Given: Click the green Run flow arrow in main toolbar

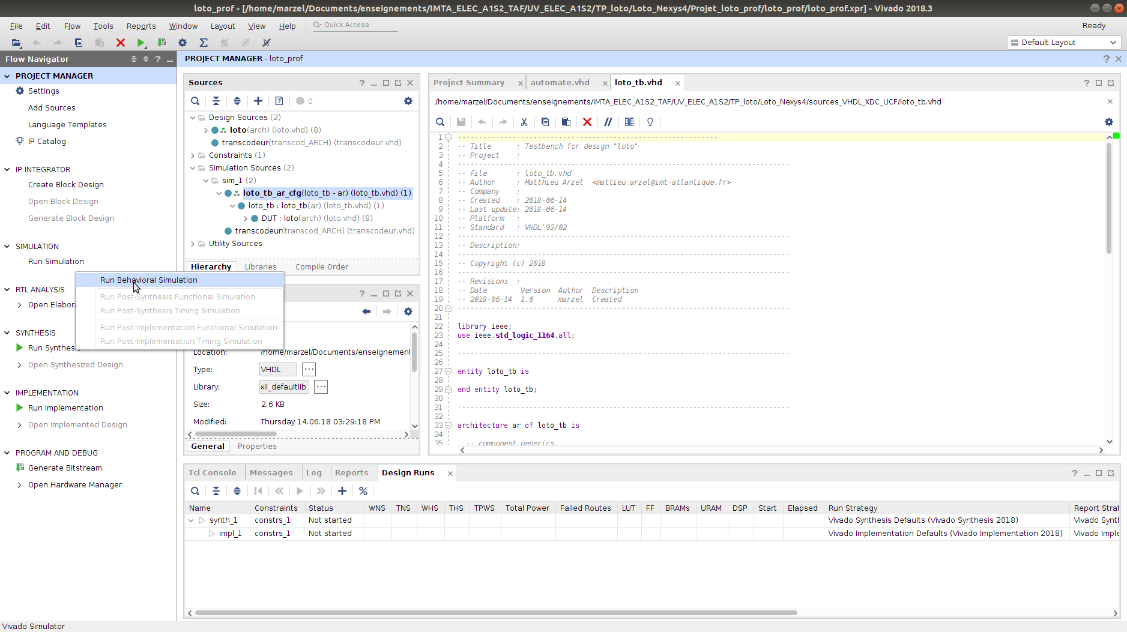Looking at the screenshot, I should [x=140, y=43].
